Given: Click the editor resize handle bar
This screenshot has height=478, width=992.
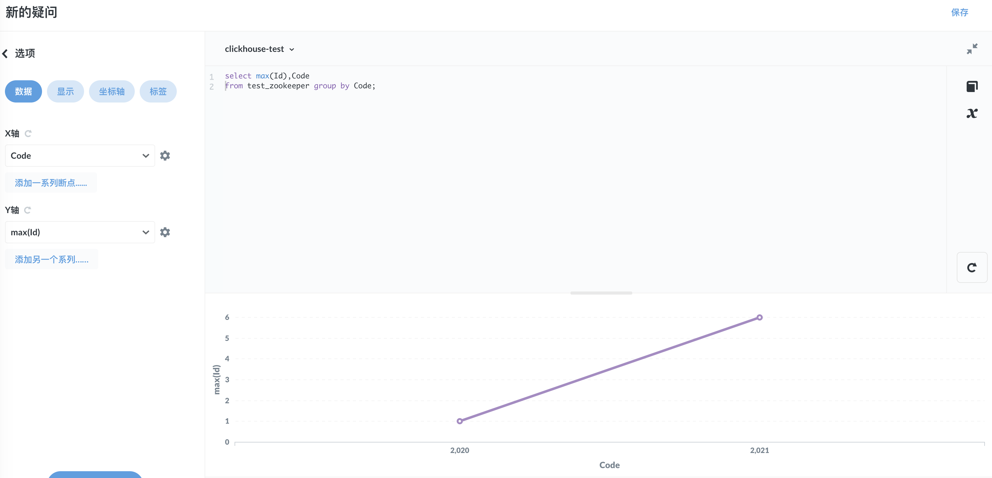Looking at the screenshot, I should pos(601,293).
